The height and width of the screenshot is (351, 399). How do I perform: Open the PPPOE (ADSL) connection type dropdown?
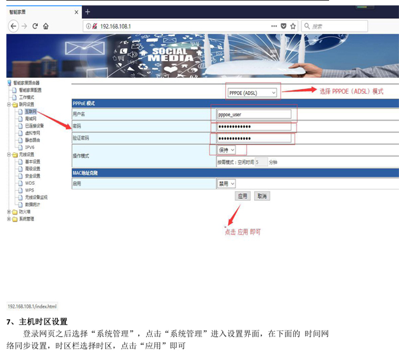click(252, 93)
